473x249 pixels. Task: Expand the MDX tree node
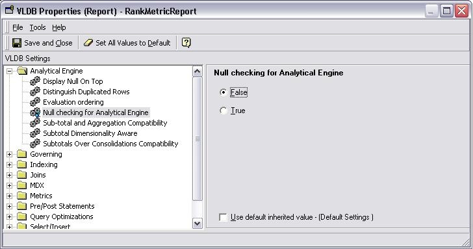coord(9,186)
